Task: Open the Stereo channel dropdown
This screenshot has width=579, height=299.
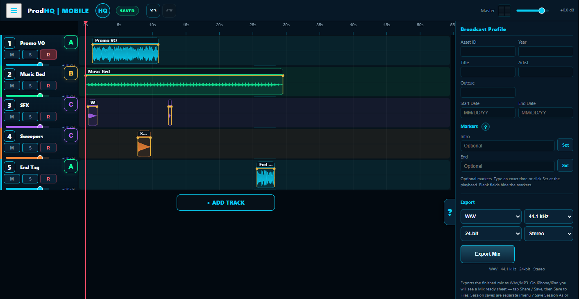Action: click(x=549, y=234)
